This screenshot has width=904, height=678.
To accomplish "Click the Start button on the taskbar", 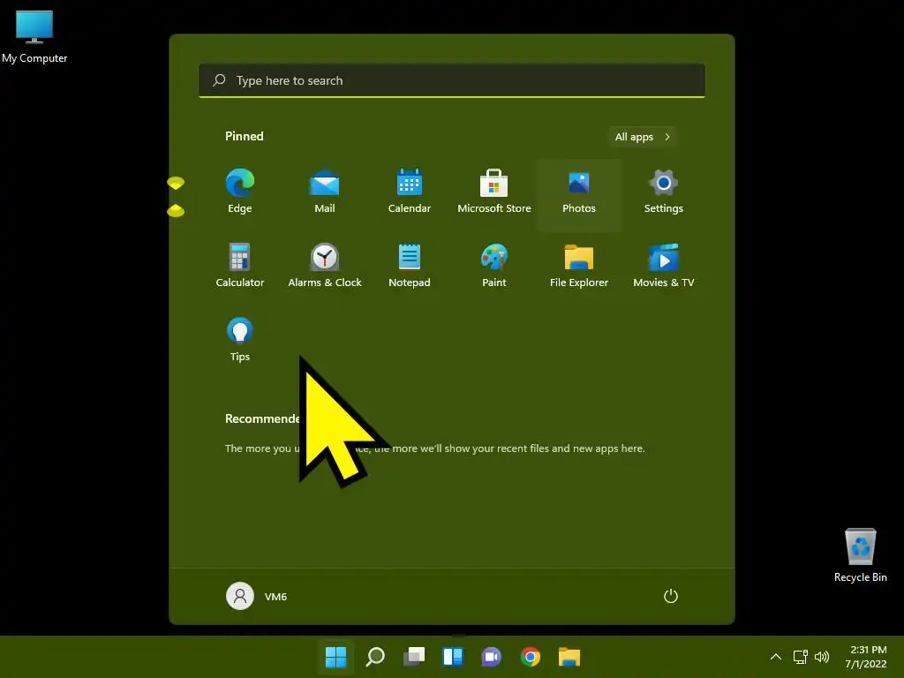I will pyautogui.click(x=335, y=657).
